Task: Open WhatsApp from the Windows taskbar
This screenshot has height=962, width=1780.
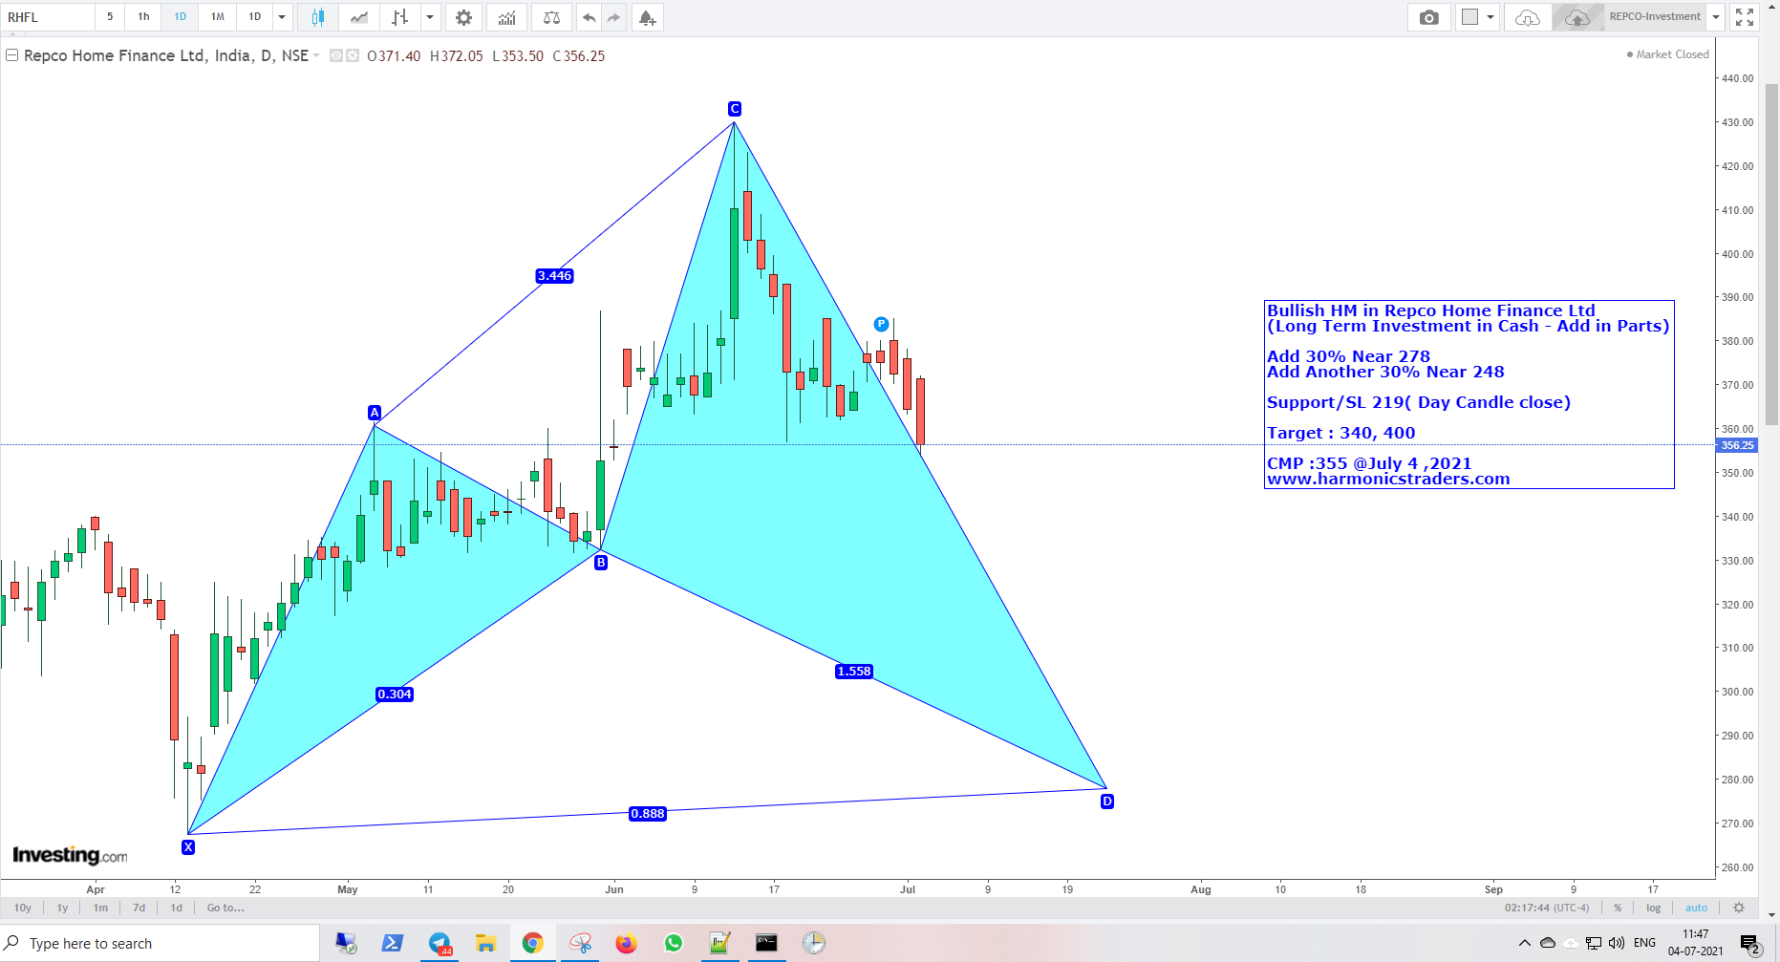Action: pos(674,943)
